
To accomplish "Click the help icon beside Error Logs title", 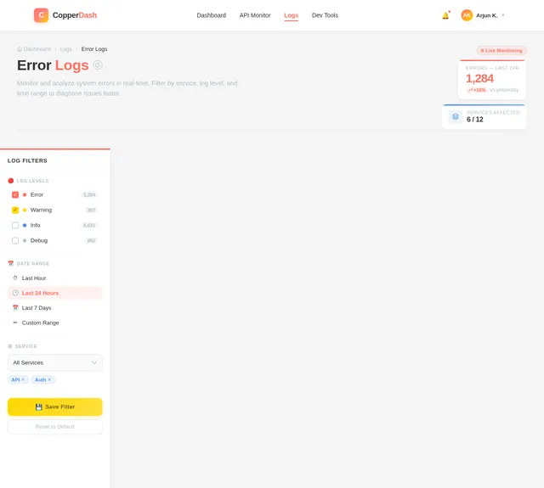I will [98, 65].
